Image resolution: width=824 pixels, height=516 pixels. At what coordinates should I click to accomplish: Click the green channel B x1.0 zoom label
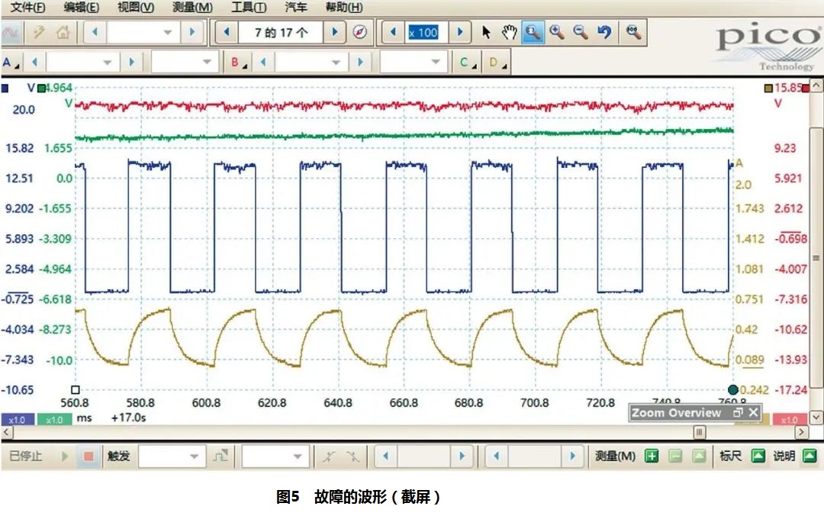pos(54,420)
